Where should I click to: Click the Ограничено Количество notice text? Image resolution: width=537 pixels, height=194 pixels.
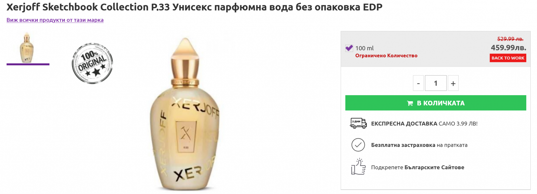[x=386, y=56]
